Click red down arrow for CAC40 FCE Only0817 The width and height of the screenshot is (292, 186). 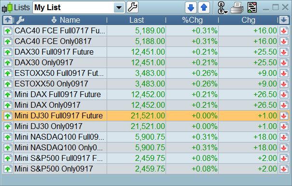(x=284, y=42)
